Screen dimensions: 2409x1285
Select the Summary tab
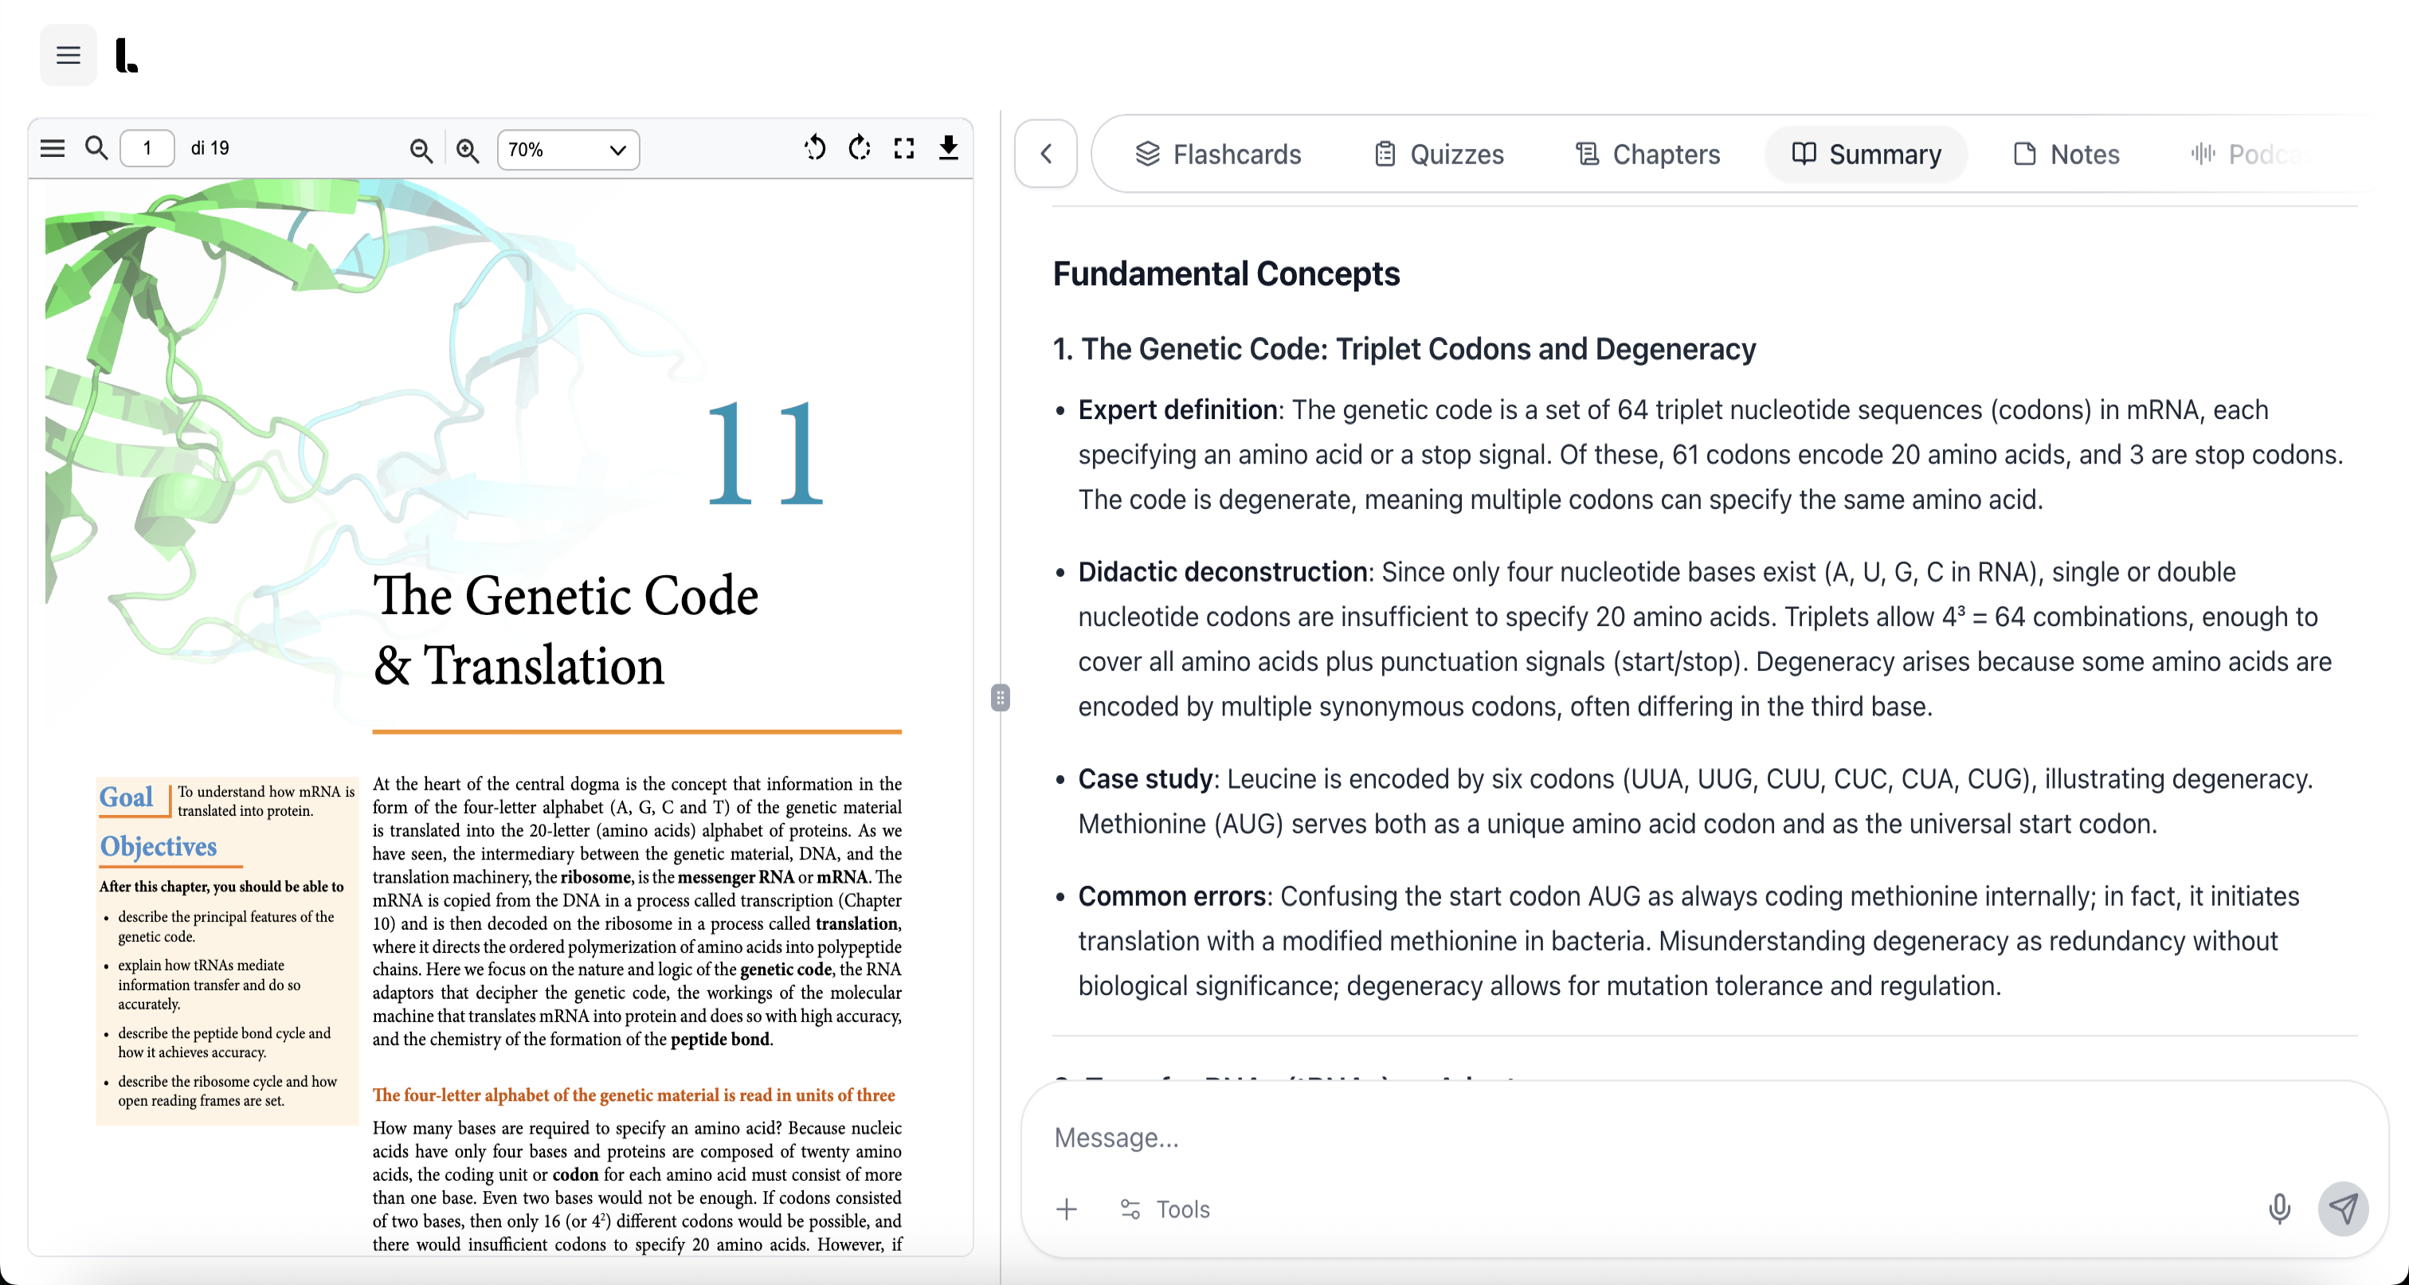(1866, 155)
